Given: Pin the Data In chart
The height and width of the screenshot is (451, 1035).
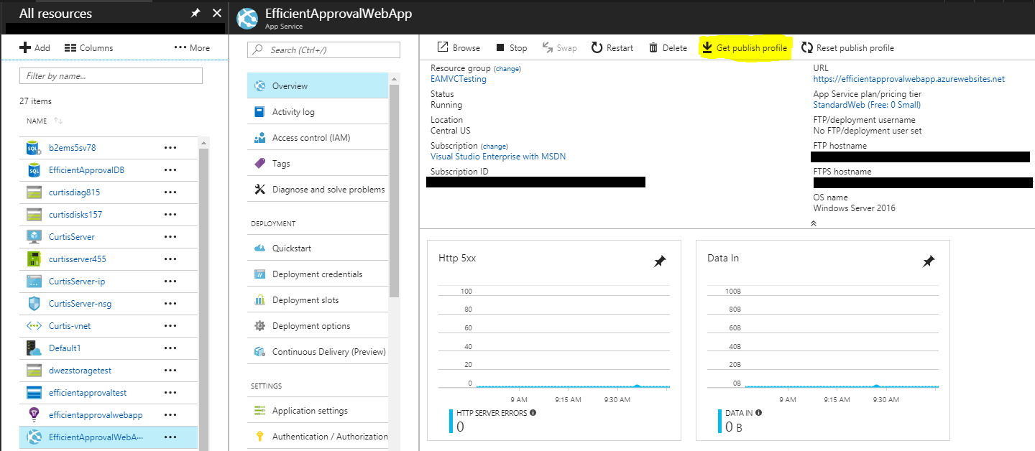Looking at the screenshot, I should 929,262.
